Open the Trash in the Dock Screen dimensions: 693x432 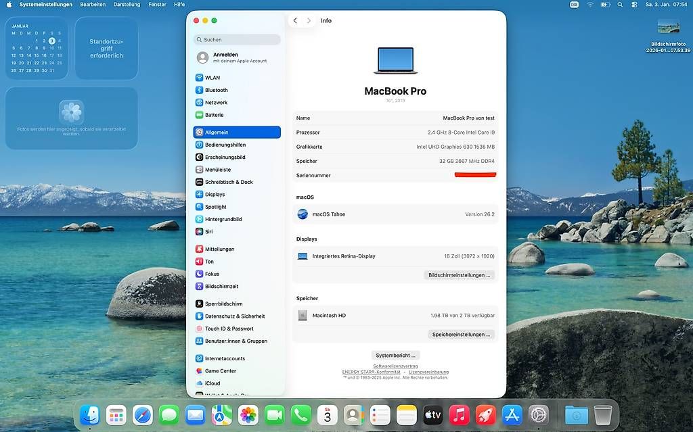click(603, 415)
